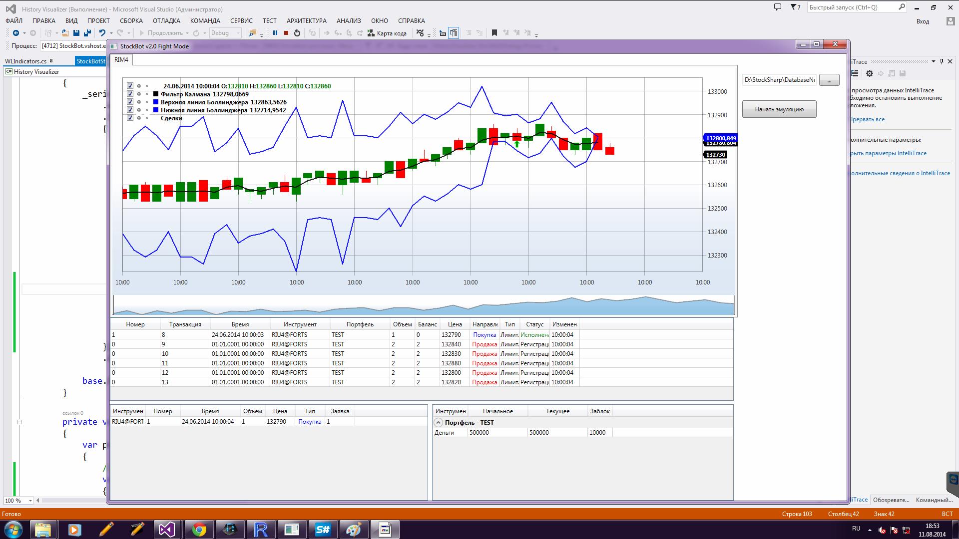Expand the Undo history dropdown arrow
Image resolution: width=959 pixels, height=539 pixels.
pos(110,33)
